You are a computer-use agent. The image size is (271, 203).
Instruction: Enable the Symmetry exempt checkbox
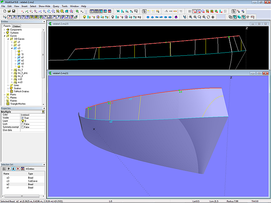pos(22,127)
